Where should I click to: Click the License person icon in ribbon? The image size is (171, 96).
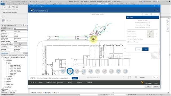point(9,7)
